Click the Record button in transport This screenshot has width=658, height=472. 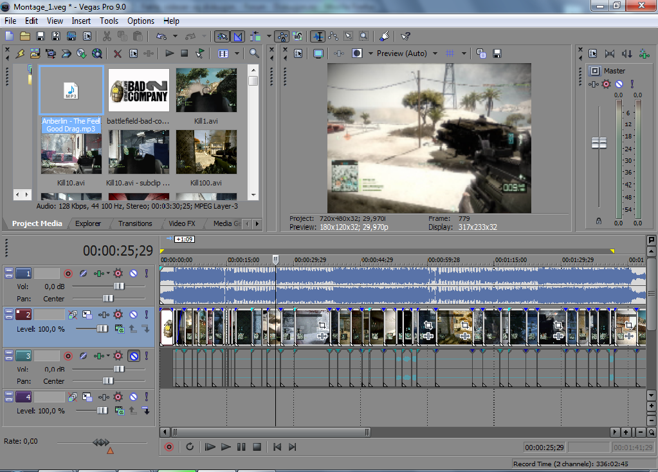[x=169, y=447]
